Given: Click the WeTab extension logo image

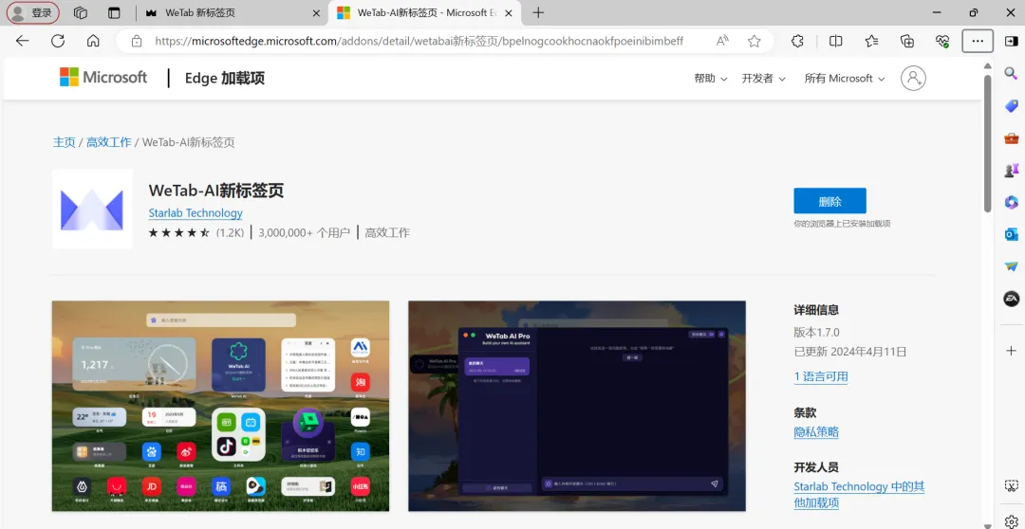Looking at the screenshot, I should (x=92, y=210).
